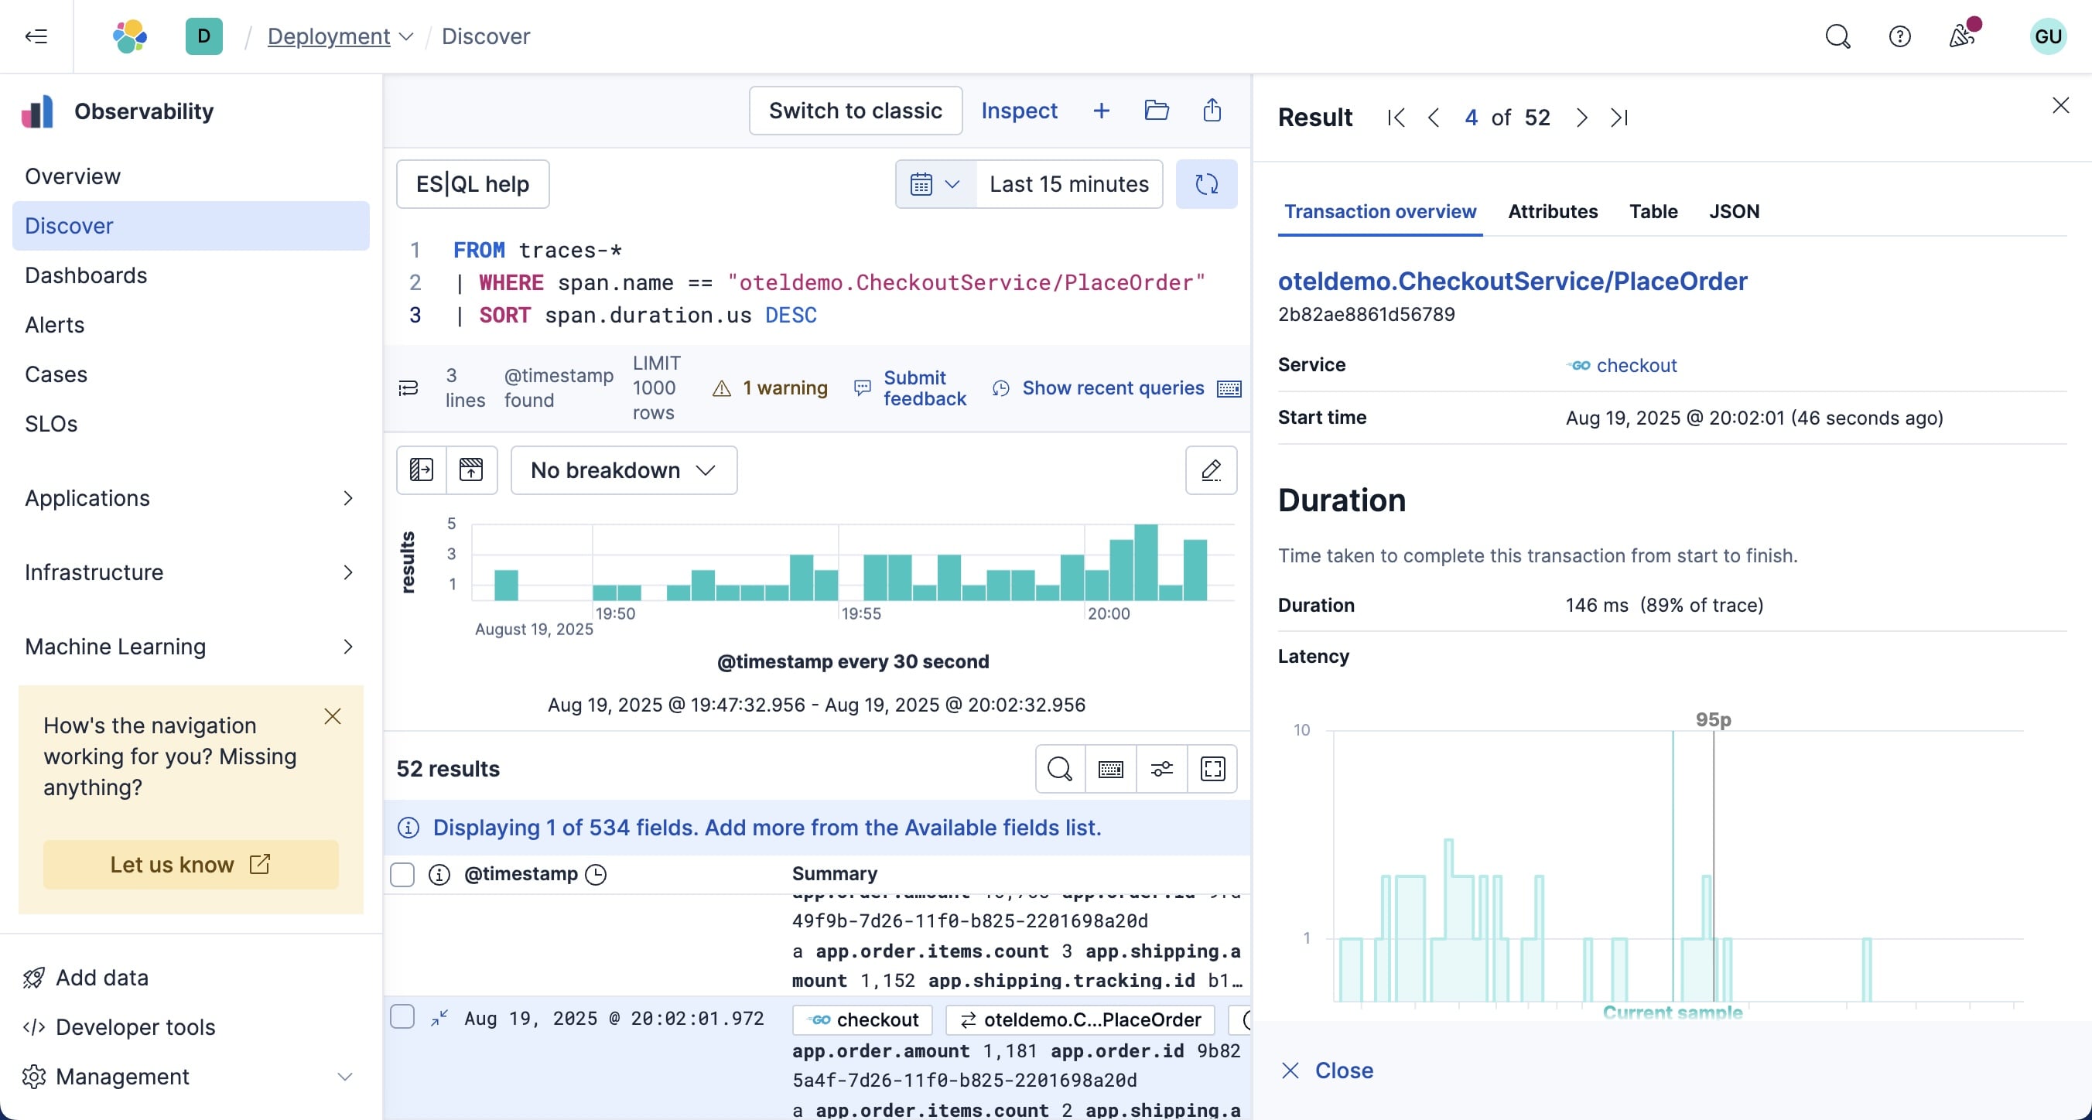Open the checkout service link
This screenshot has height=1120, width=2092.
(1636, 366)
